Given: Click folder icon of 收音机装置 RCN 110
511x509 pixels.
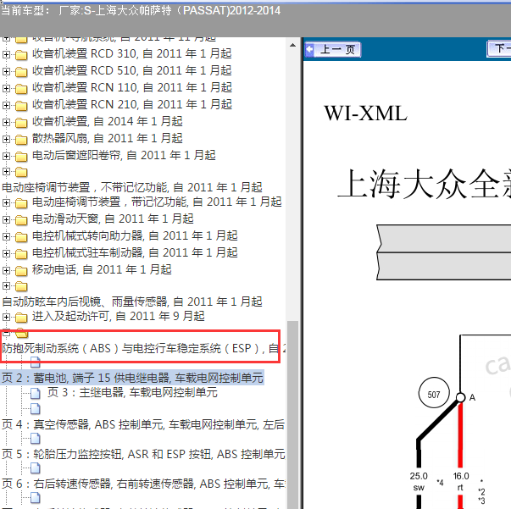Looking at the screenshot, I should [21, 89].
